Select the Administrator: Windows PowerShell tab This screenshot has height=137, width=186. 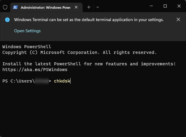tap(45, 7)
